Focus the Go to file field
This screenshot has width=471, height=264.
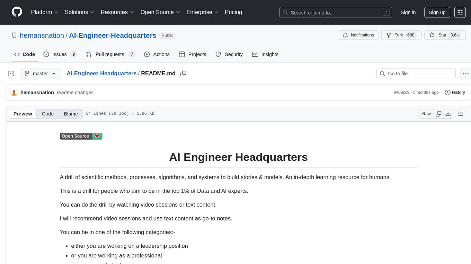416,74
